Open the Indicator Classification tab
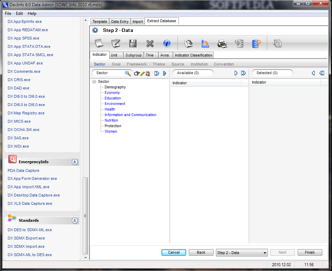 click(x=193, y=55)
